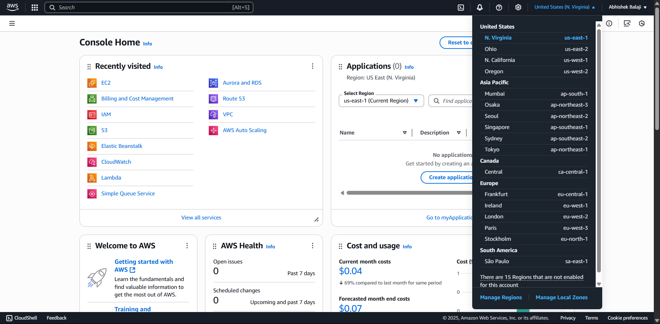This screenshot has height=324, width=660.
Task: Open the hamburger navigation menu
Action: coord(12,23)
